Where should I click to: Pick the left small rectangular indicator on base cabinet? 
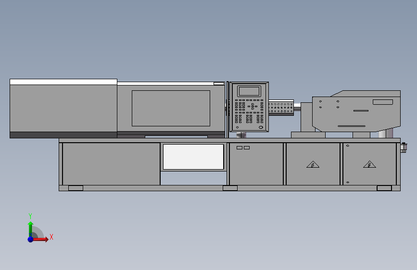tap(240, 148)
